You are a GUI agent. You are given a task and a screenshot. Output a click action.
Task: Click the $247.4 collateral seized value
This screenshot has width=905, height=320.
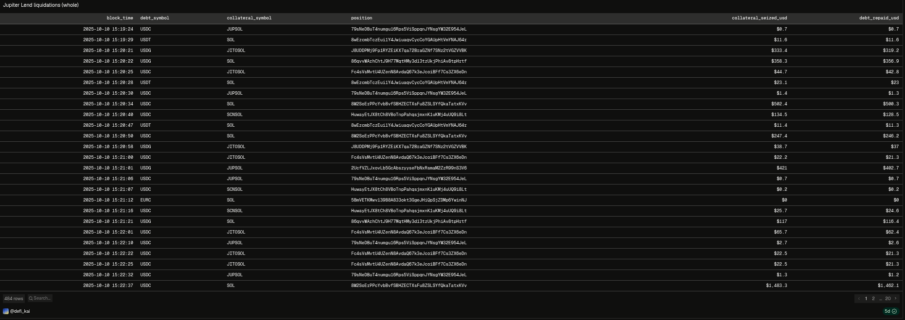(x=779, y=136)
